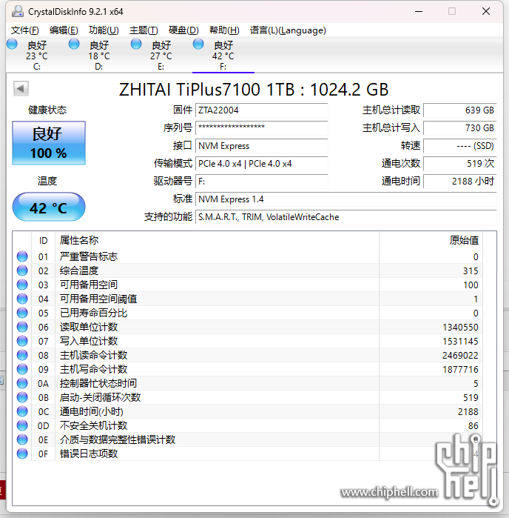Viewport: 509px width, 518px height.
Task: Click raw value 1877716
Action: [460, 370]
